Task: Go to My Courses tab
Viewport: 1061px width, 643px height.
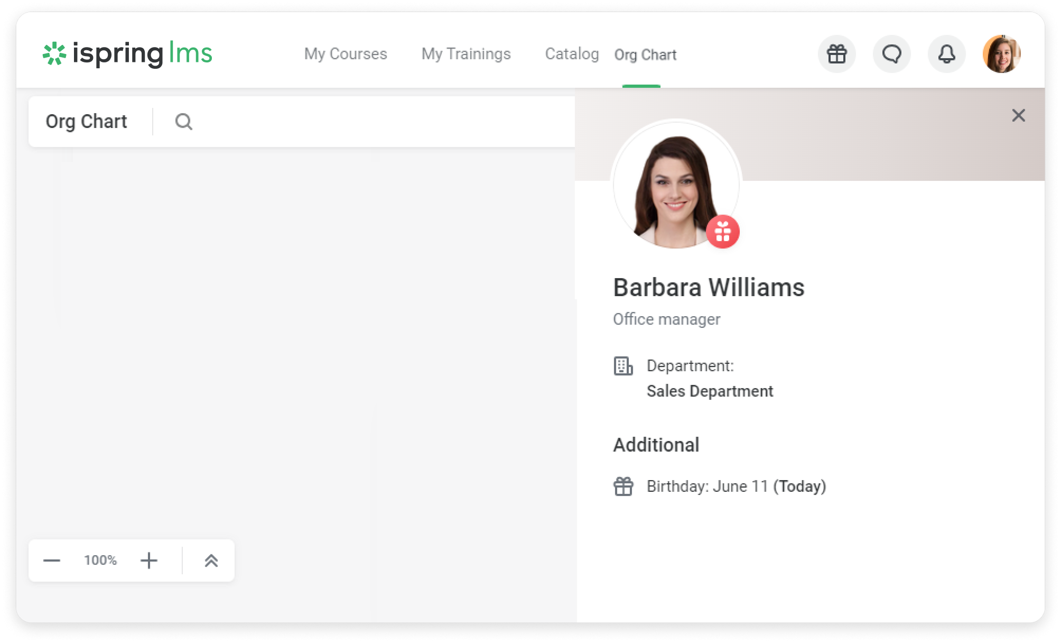Action: tap(346, 54)
